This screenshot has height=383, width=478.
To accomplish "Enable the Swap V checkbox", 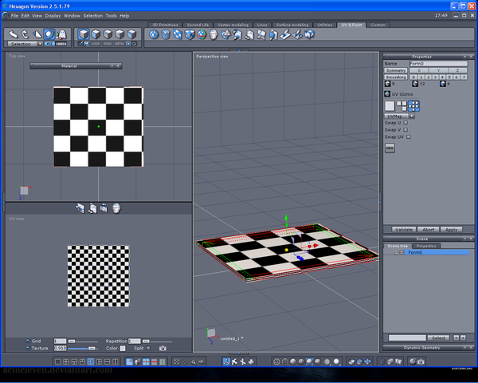I will click(x=406, y=130).
